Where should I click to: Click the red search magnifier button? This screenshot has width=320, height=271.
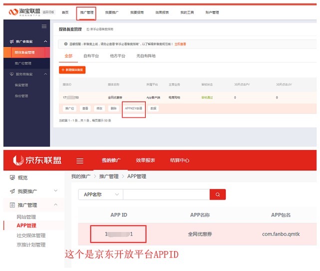218,194
